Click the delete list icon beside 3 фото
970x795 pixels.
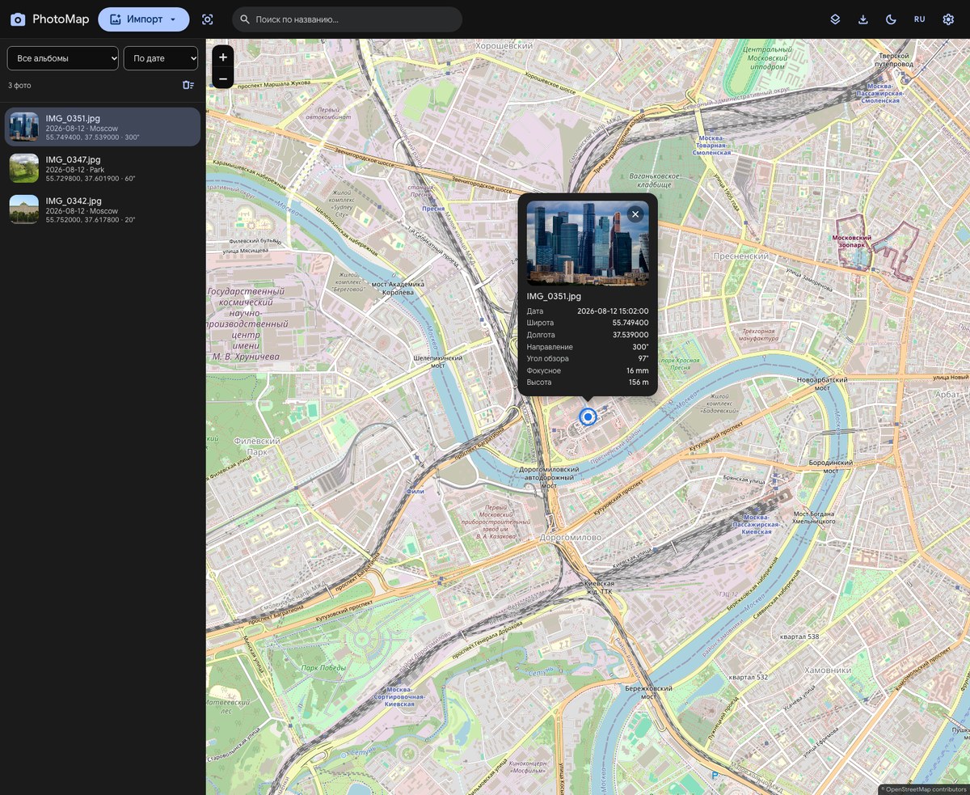pyautogui.click(x=188, y=85)
